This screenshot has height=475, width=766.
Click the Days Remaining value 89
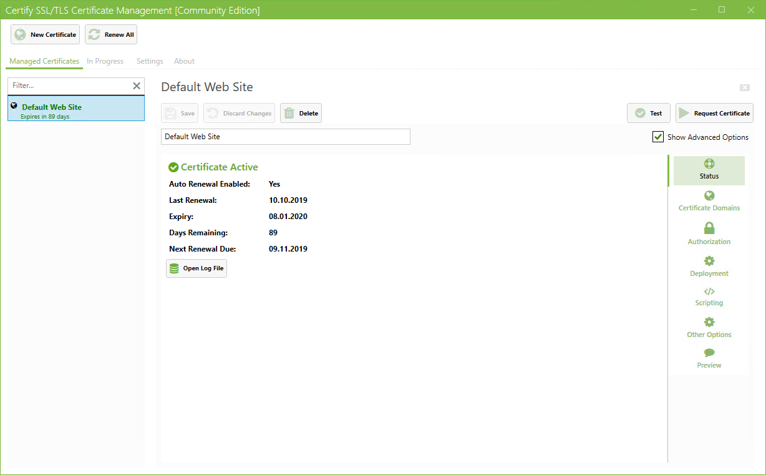click(273, 233)
